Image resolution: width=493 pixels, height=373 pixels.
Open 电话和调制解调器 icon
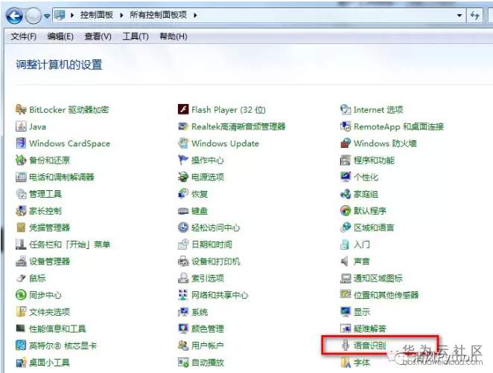21,177
